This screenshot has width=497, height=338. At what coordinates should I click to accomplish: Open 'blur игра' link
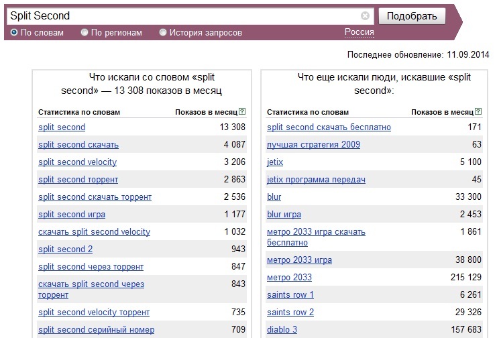coord(284,215)
